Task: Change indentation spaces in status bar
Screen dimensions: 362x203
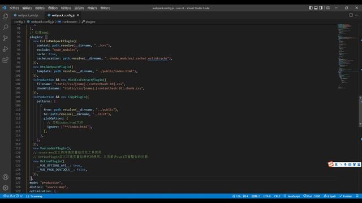Action: [256, 196]
